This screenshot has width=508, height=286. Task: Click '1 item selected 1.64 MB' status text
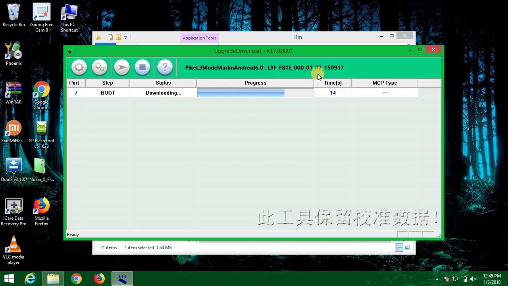[148, 247]
